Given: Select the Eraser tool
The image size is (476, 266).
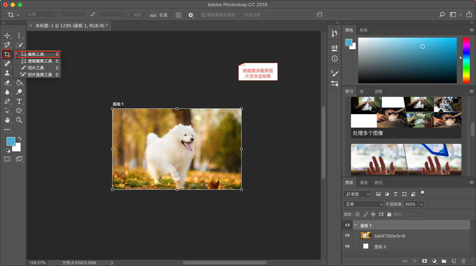Looking at the screenshot, I should 7,83.
